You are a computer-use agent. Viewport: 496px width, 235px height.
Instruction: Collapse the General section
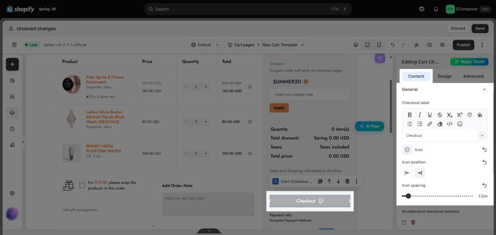[484, 89]
